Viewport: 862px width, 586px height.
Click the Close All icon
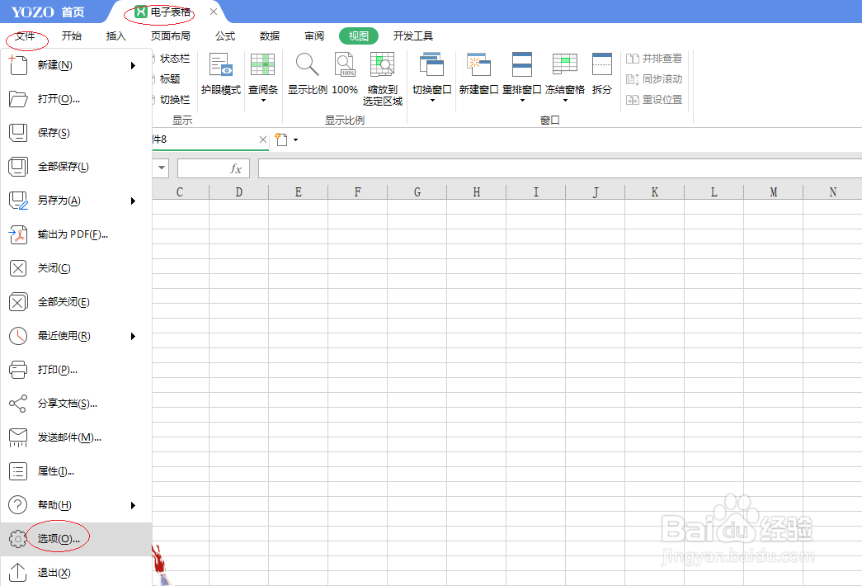tap(17, 302)
